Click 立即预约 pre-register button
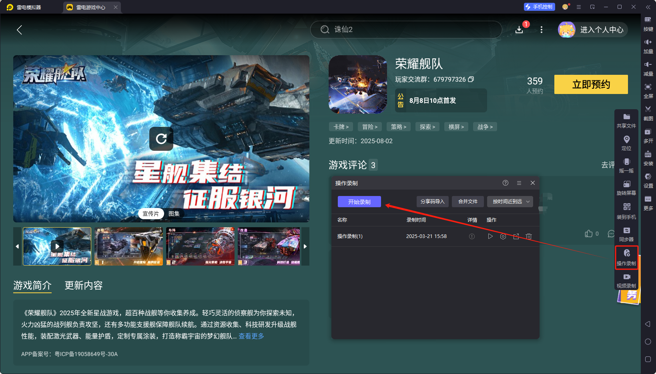The image size is (656, 374). [591, 84]
